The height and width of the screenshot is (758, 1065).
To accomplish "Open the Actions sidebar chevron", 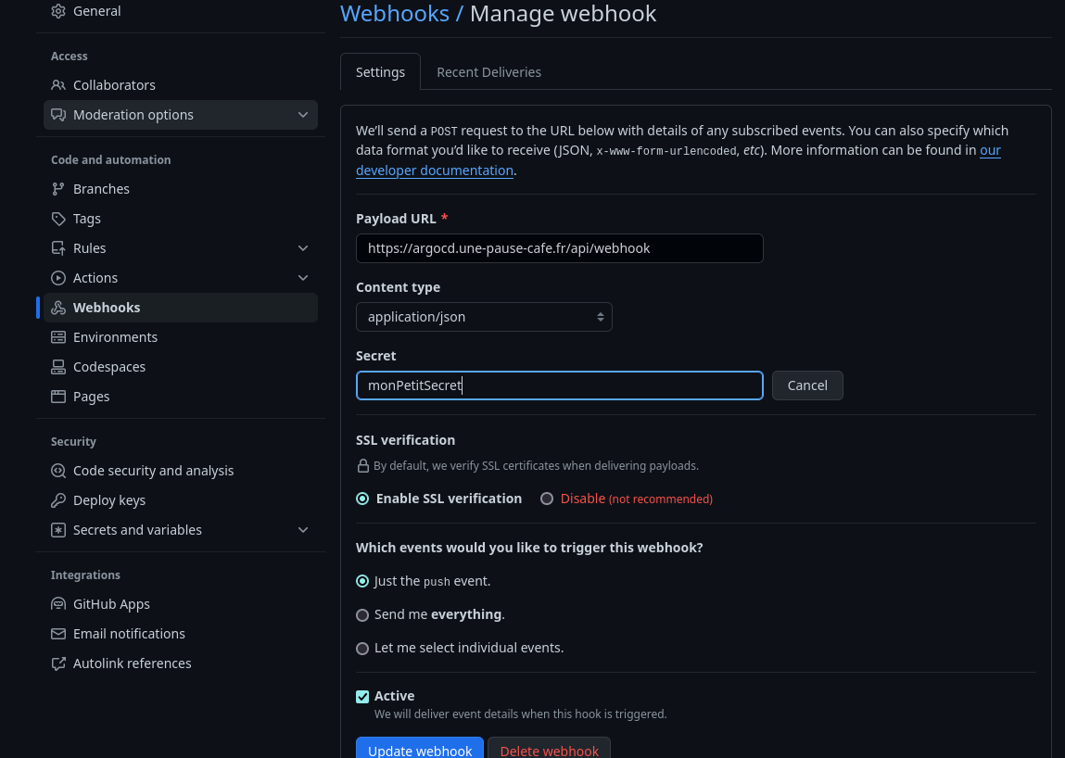I will 303,277.
